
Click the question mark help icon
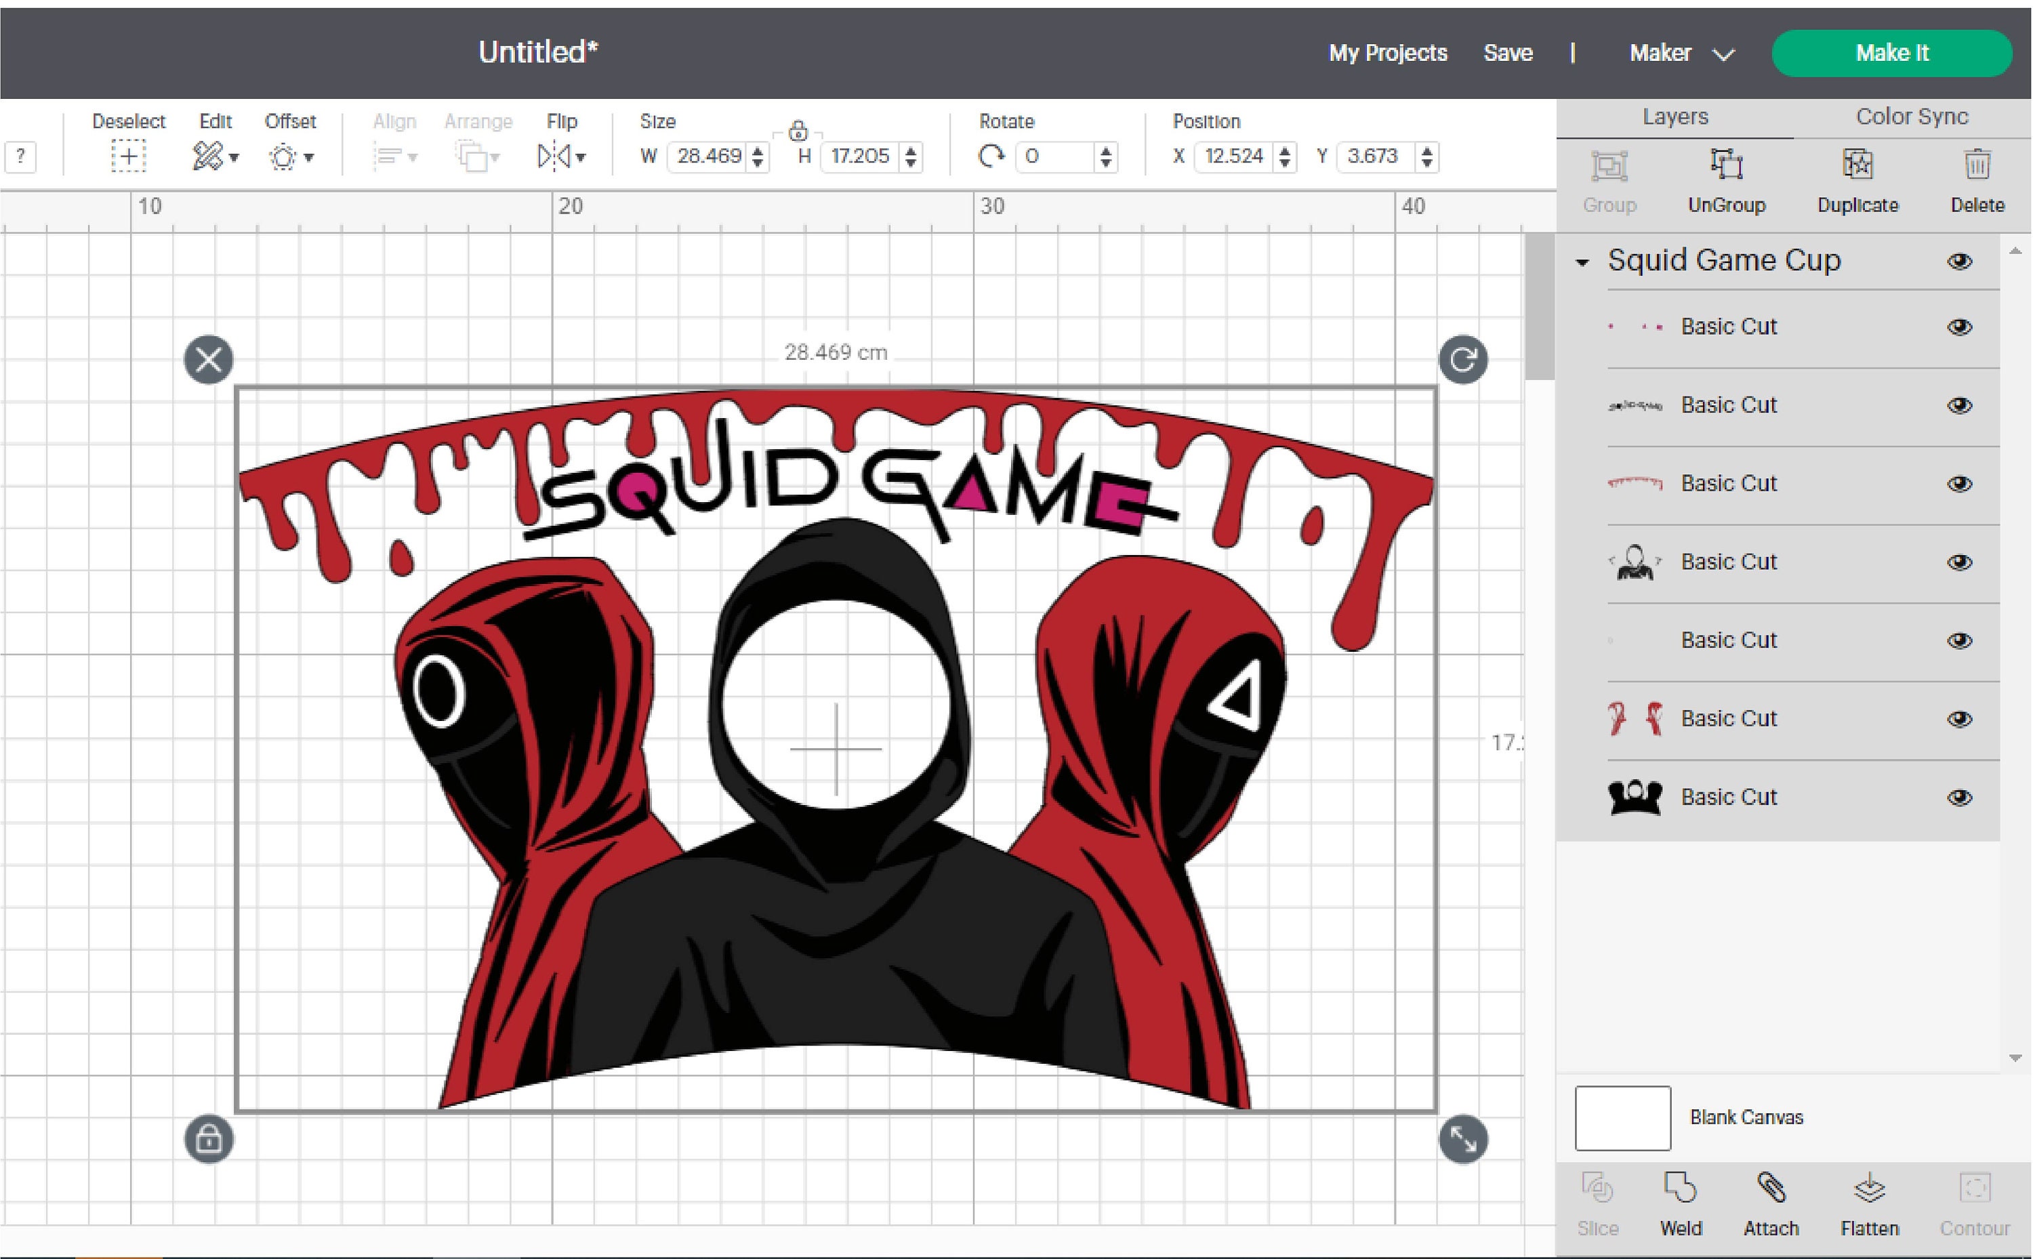pyautogui.click(x=21, y=157)
